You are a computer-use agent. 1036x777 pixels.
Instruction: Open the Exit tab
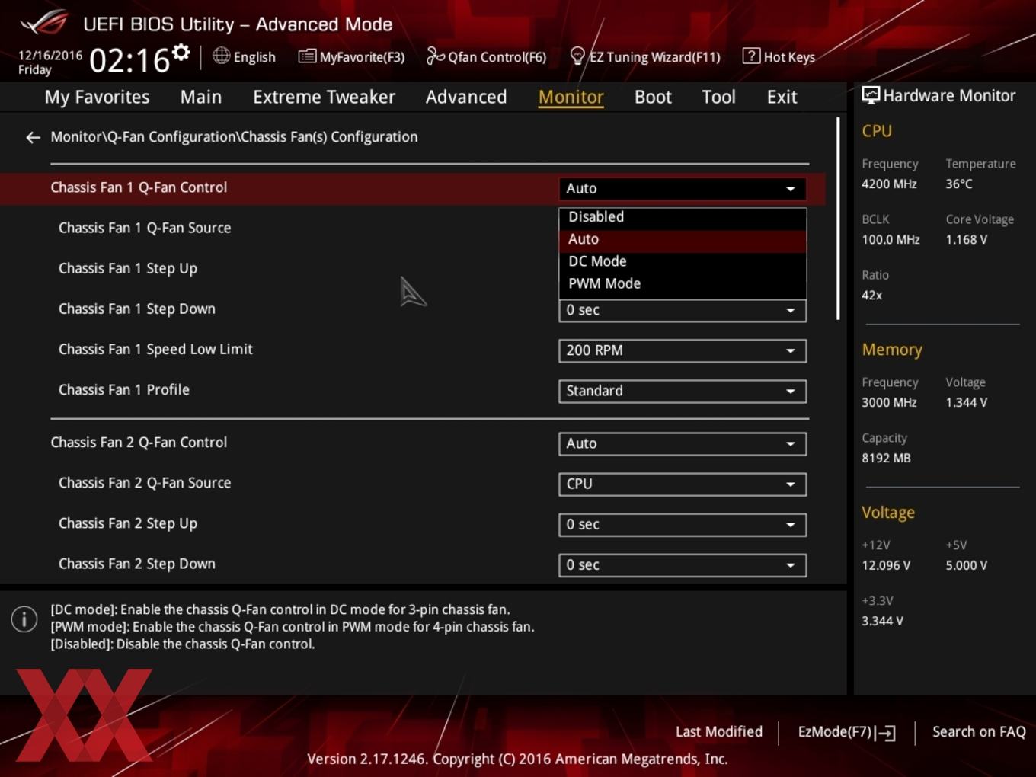(782, 97)
